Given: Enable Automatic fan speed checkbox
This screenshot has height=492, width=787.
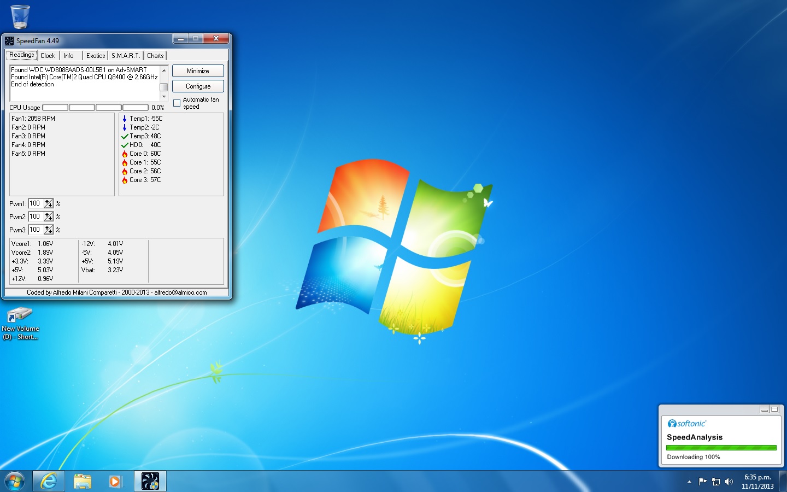Looking at the screenshot, I should [177, 103].
